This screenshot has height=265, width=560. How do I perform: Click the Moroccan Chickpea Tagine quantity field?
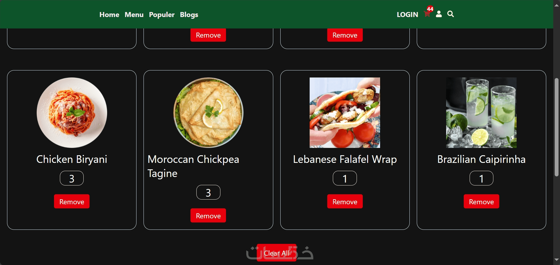click(208, 193)
